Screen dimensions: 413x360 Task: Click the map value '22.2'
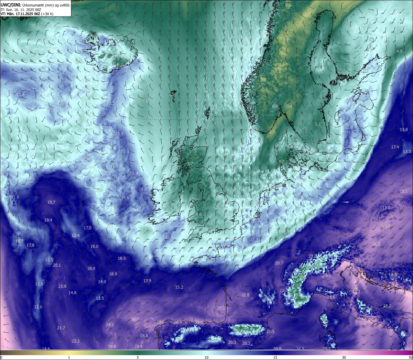pos(76,341)
